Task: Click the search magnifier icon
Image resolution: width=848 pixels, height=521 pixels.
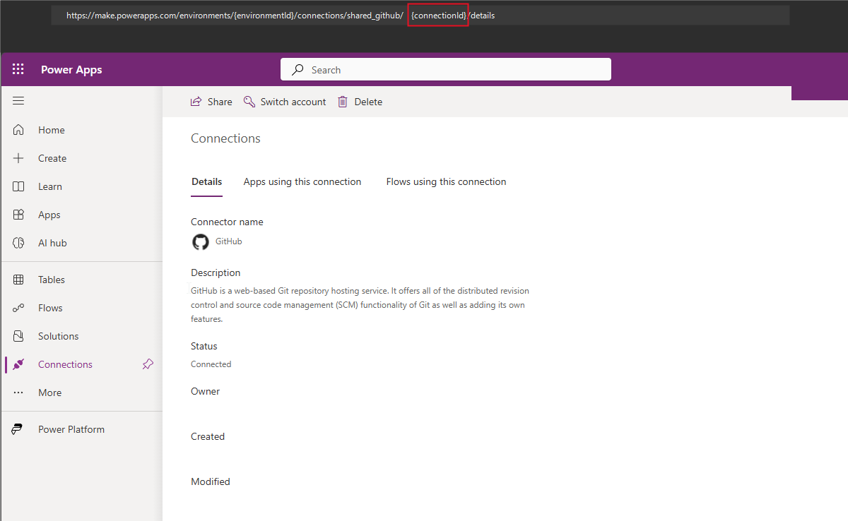Action: 298,69
